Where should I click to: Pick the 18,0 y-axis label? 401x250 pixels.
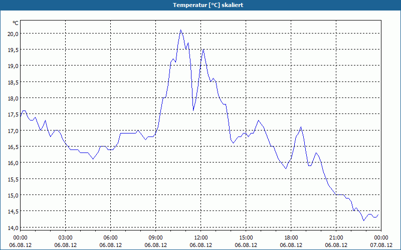13,98
